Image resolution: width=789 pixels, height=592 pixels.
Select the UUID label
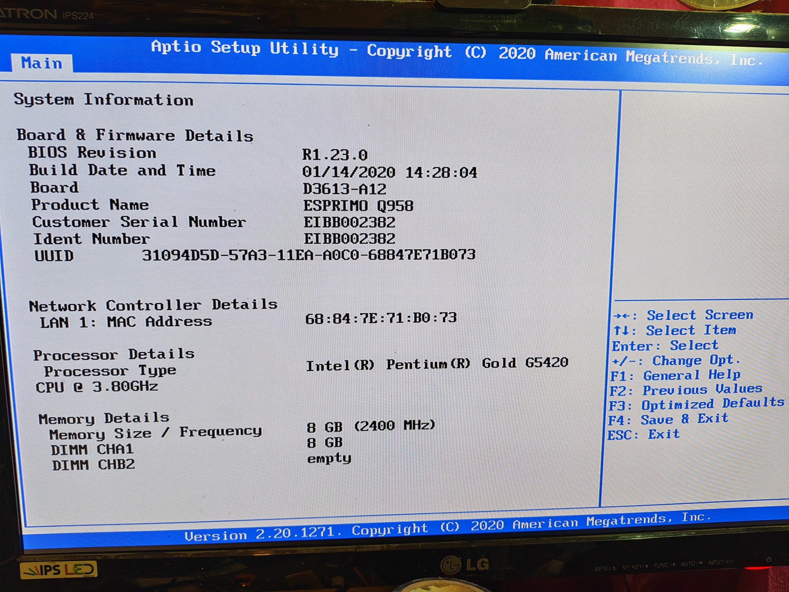[54, 256]
